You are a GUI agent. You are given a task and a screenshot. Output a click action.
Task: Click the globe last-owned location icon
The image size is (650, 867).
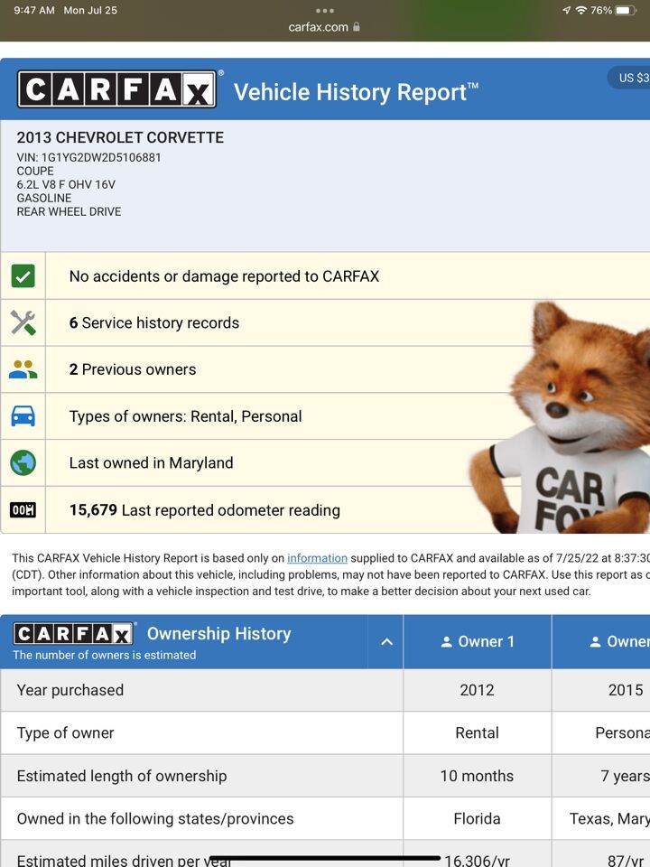(23, 463)
